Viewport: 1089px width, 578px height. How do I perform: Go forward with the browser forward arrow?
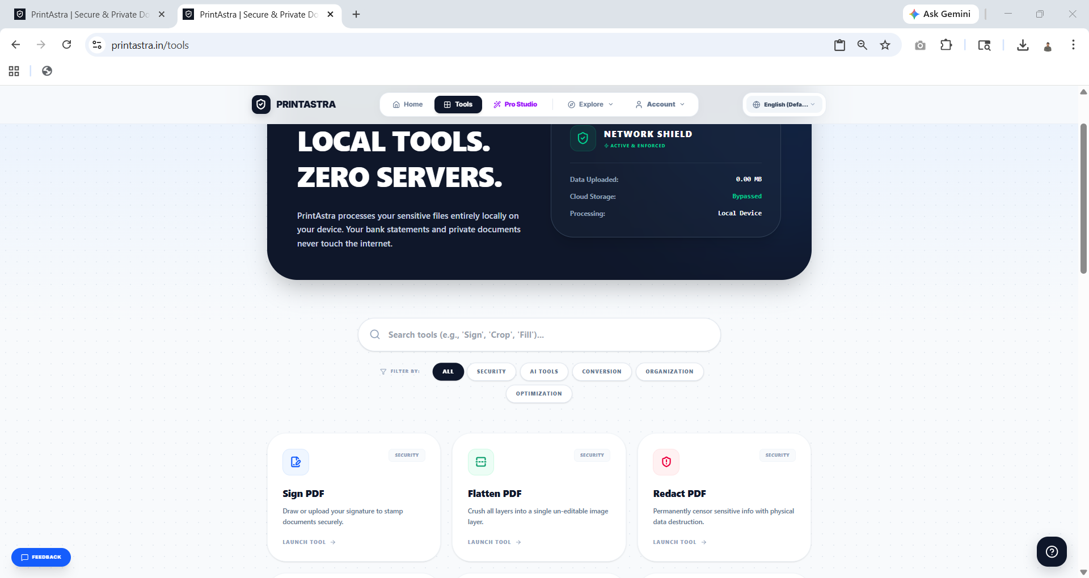(x=41, y=45)
